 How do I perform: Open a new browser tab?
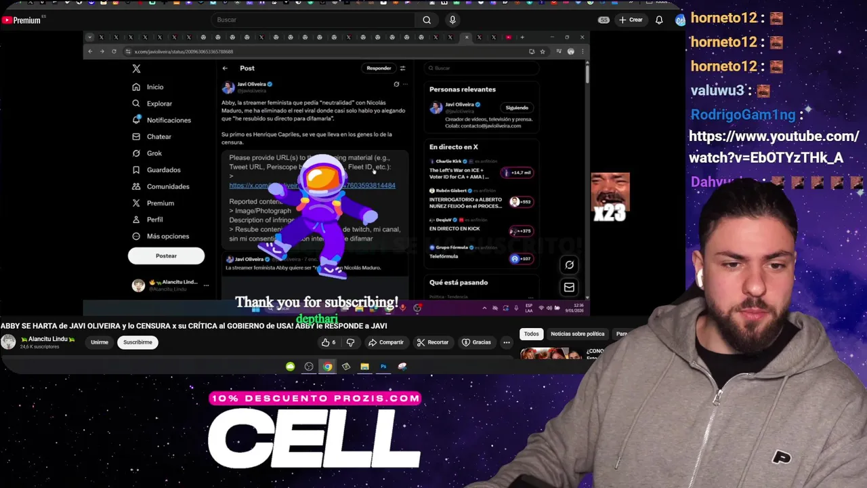pos(522,37)
